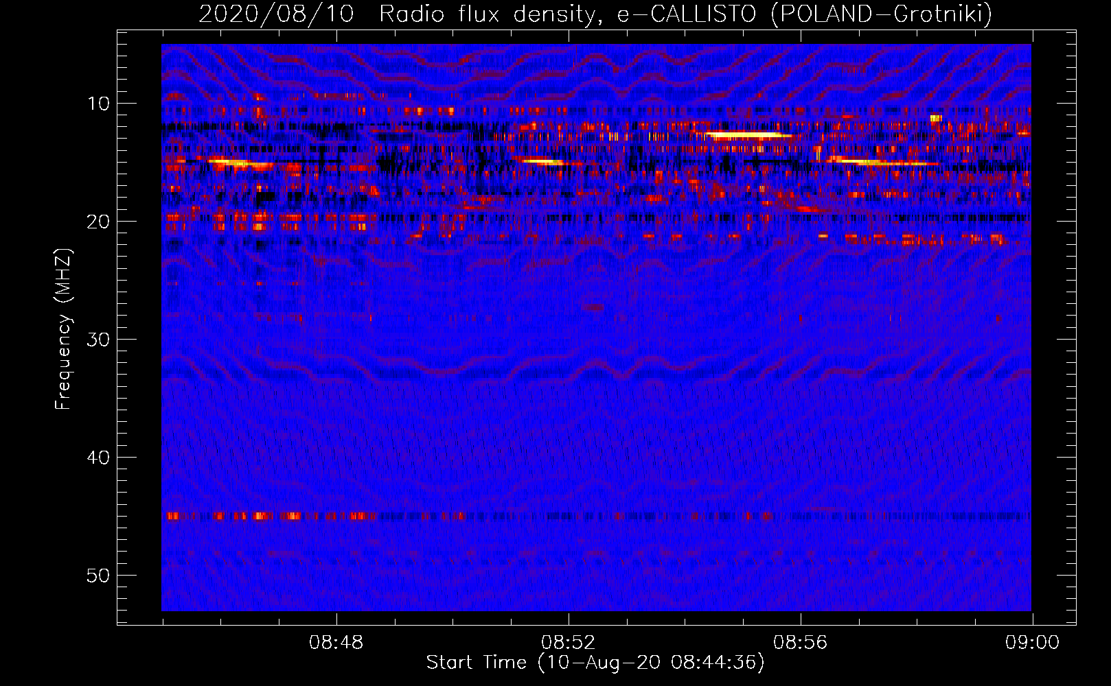Click the 08:56 time tick label
The image size is (1111, 686).
[x=801, y=643]
